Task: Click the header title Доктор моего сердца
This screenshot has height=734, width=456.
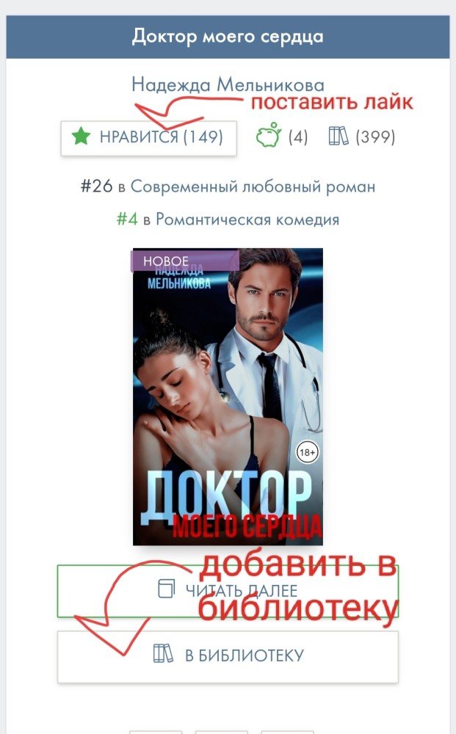Action: 228,37
